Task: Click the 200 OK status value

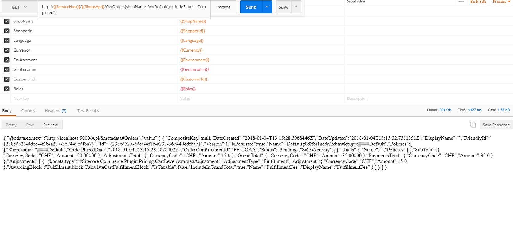Action: pos(445,110)
